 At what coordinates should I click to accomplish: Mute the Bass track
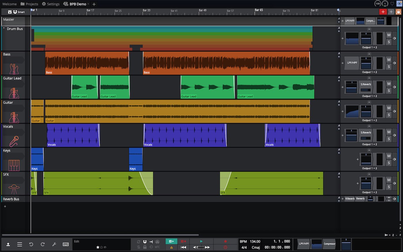(389, 60)
